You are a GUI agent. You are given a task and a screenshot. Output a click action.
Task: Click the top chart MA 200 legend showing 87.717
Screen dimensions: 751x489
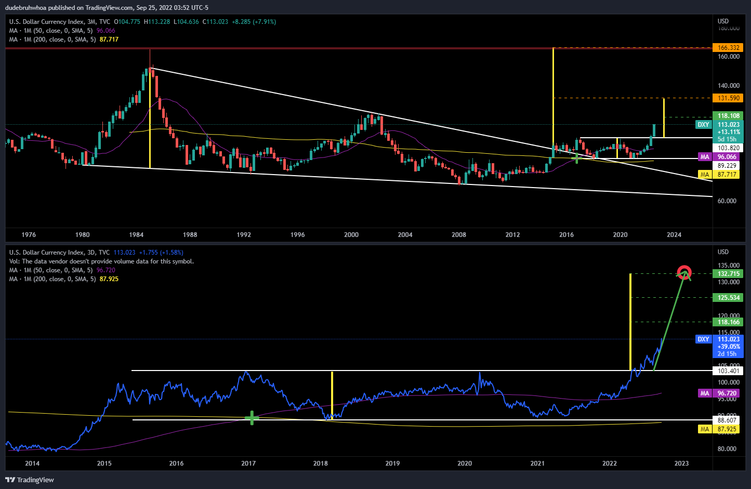(63, 39)
